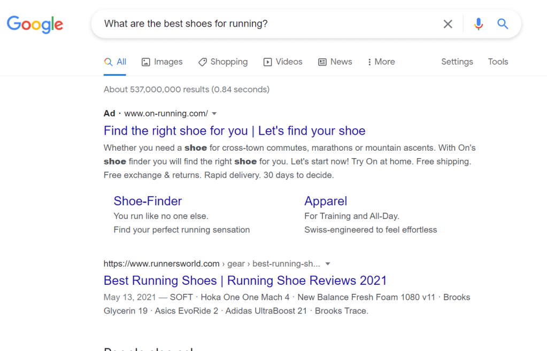
Task: Click the About 537,000,000 results text
Action: click(187, 90)
